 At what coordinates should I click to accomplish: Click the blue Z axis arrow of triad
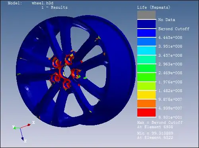(22, 134)
